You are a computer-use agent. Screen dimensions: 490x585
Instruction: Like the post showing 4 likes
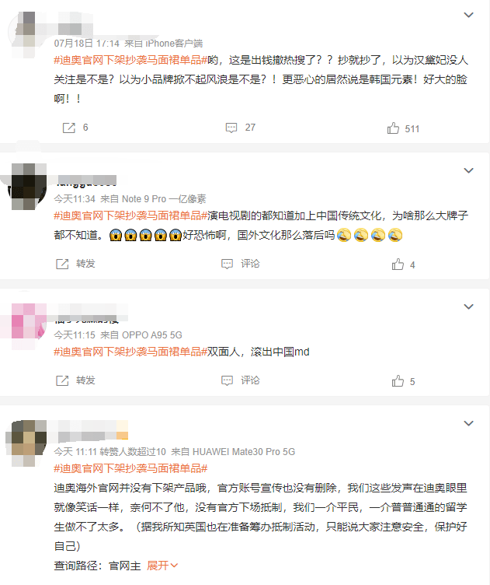[398, 264]
